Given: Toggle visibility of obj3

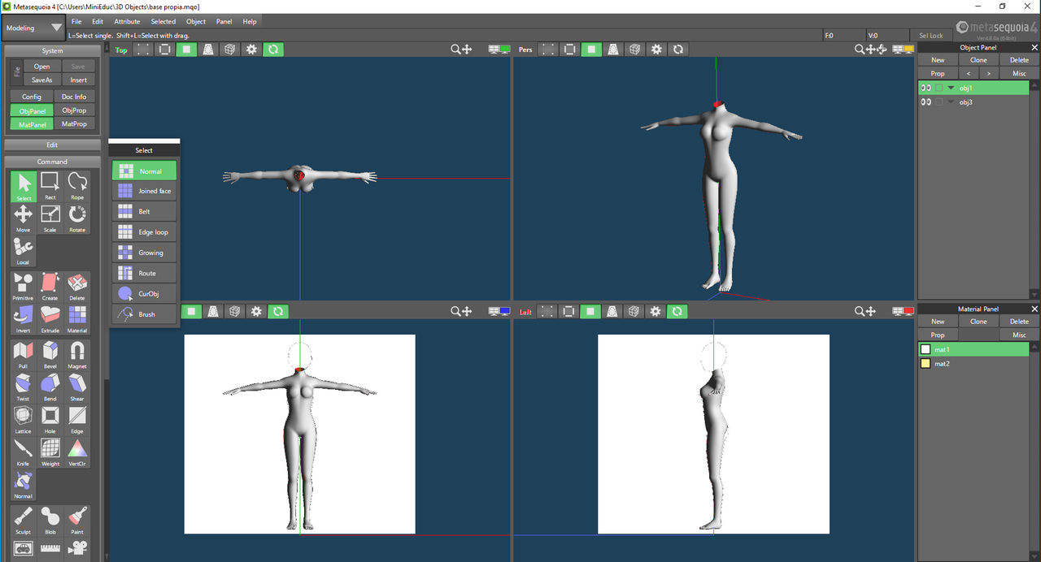Looking at the screenshot, I should [x=926, y=102].
